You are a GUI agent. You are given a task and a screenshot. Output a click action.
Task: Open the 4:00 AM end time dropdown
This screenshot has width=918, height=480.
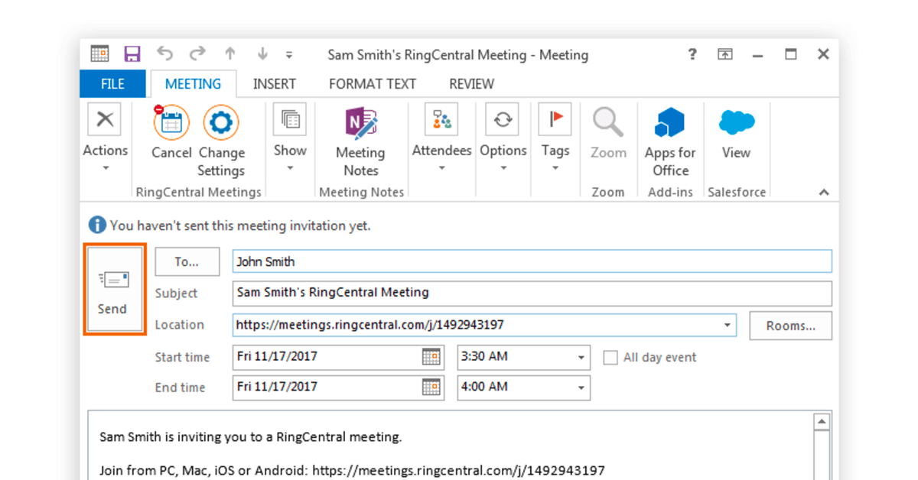click(x=581, y=388)
